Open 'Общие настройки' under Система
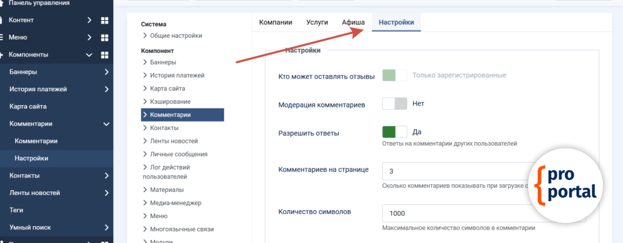623x243 pixels. tap(176, 36)
